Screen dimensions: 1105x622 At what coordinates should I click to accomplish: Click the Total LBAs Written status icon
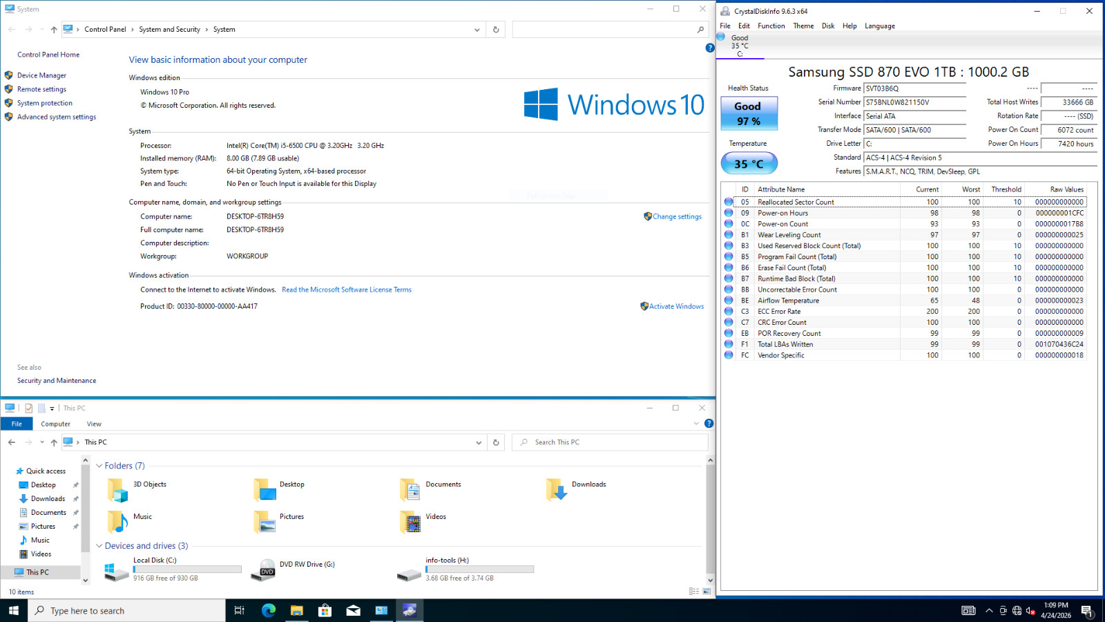click(x=729, y=344)
